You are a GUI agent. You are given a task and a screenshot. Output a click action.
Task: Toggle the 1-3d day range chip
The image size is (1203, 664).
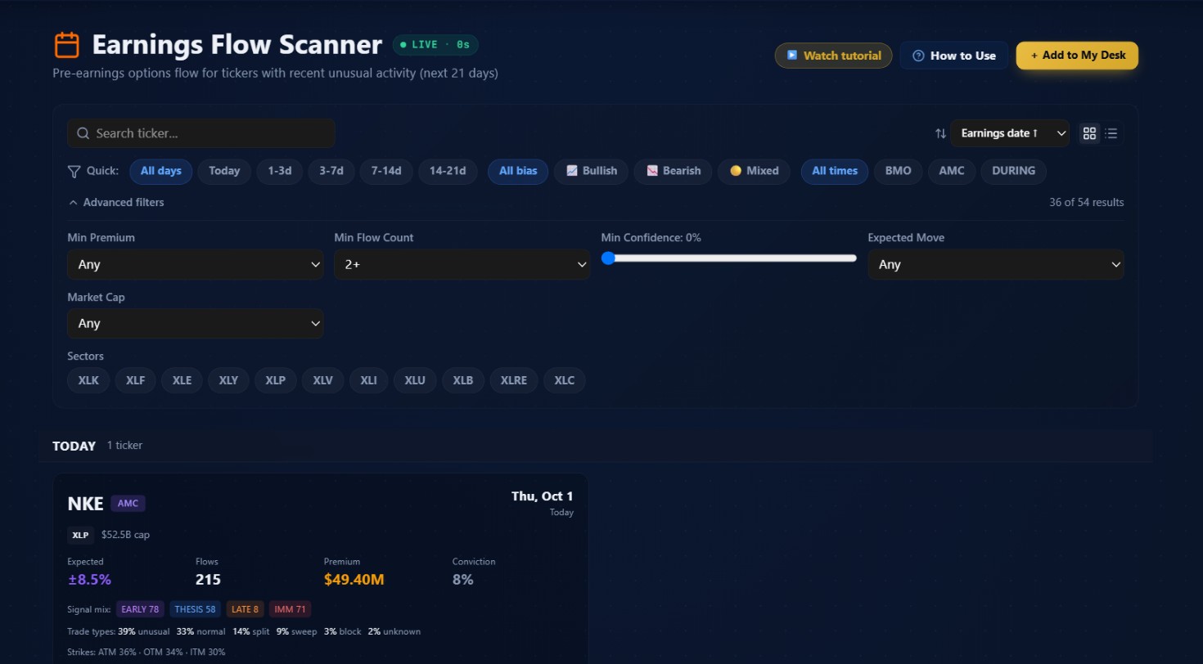point(279,171)
